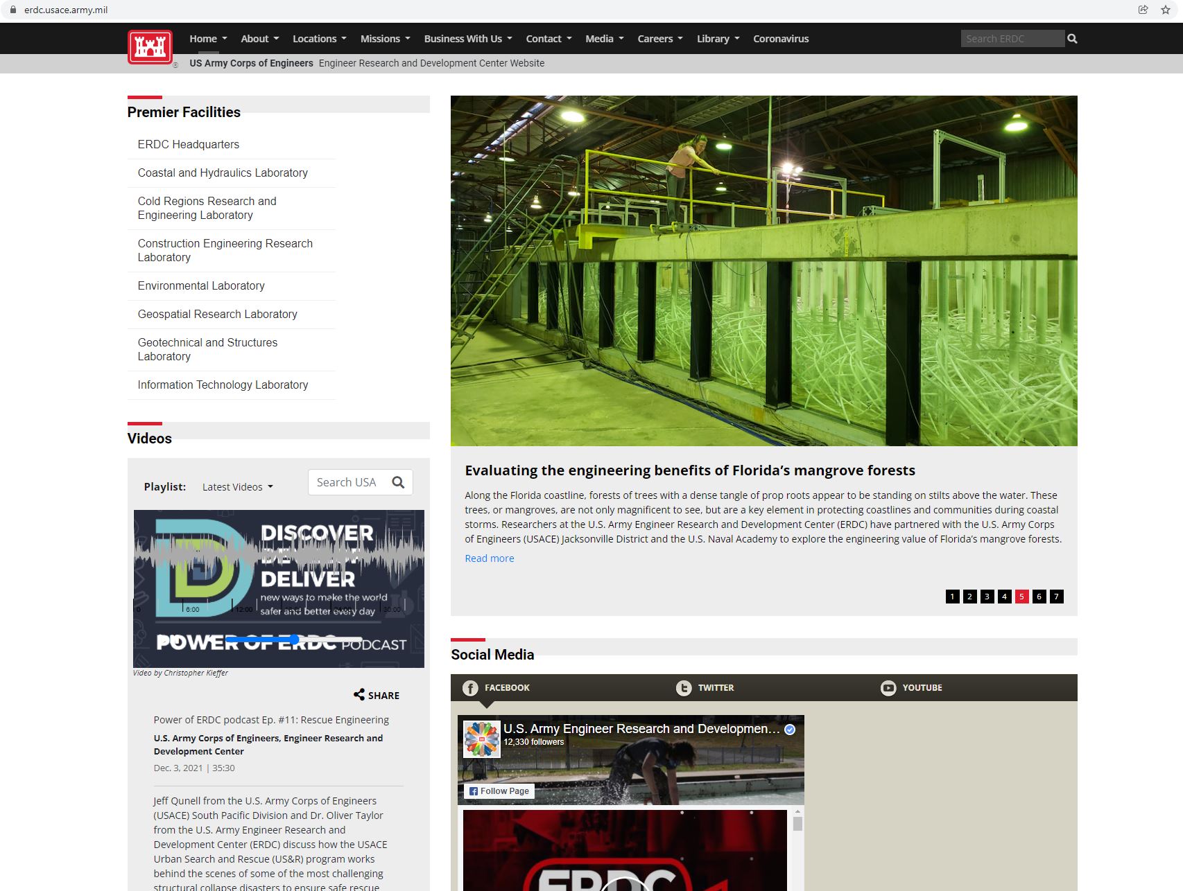
Task: Click the Facebook verified badge
Action: (x=790, y=729)
